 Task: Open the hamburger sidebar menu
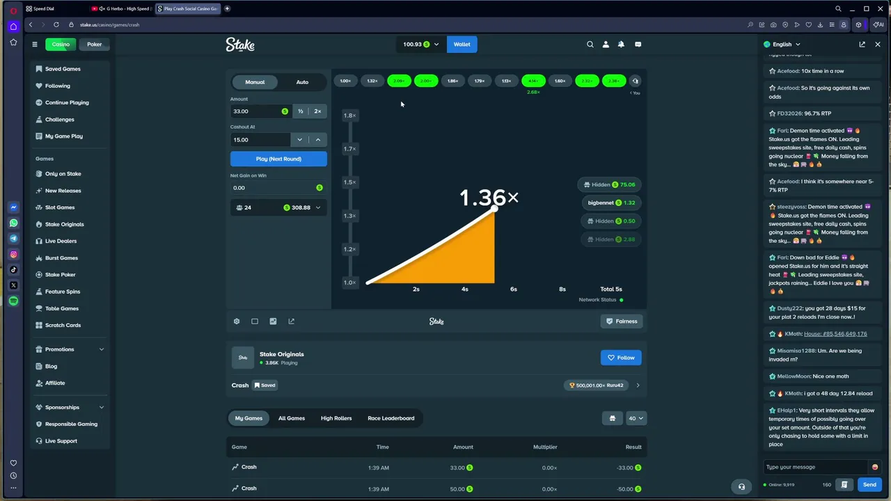34,44
